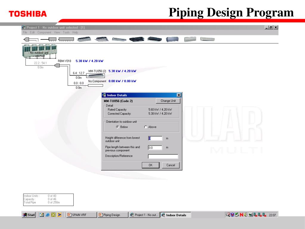This screenshot has width=305, height=229.
Task: Open the File menu
Action: [x=25, y=32]
